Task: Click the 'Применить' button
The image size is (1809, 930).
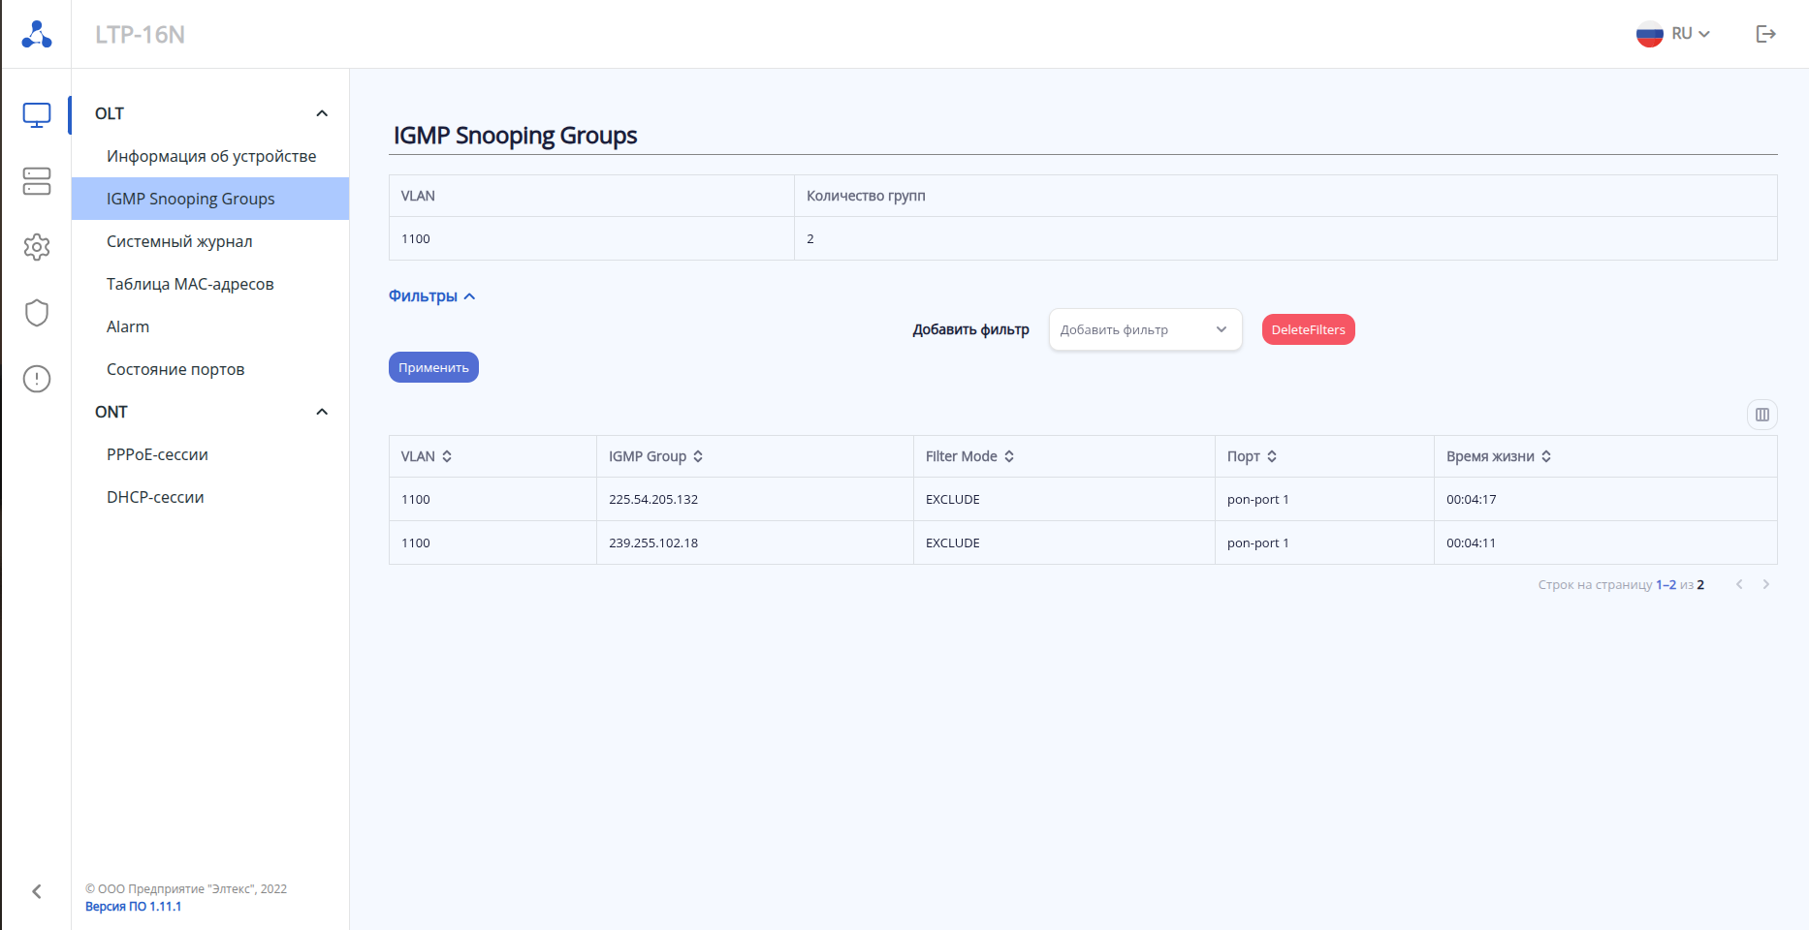Action: tap(433, 367)
